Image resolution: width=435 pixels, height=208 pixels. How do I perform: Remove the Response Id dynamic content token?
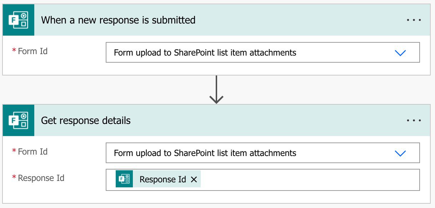pyautogui.click(x=194, y=179)
